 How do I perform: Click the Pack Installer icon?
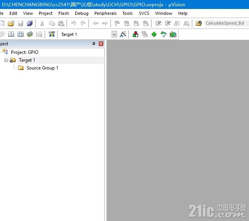(173, 34)
